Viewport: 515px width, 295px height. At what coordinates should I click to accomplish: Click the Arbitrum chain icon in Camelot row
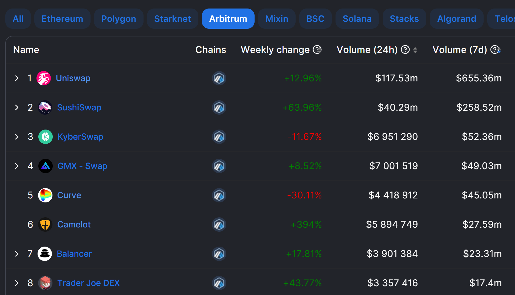[219, 225]
